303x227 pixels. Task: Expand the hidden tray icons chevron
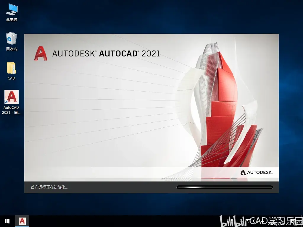241,221
